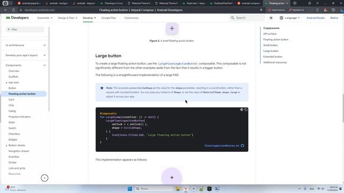The height and width of the screenshot is (193, 344).
Task: Open the Language dropdown
Action: (x=290, y=18)
